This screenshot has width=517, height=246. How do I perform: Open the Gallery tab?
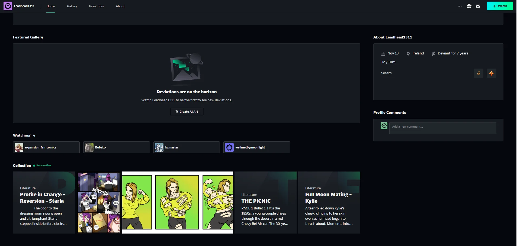[72, 6]
